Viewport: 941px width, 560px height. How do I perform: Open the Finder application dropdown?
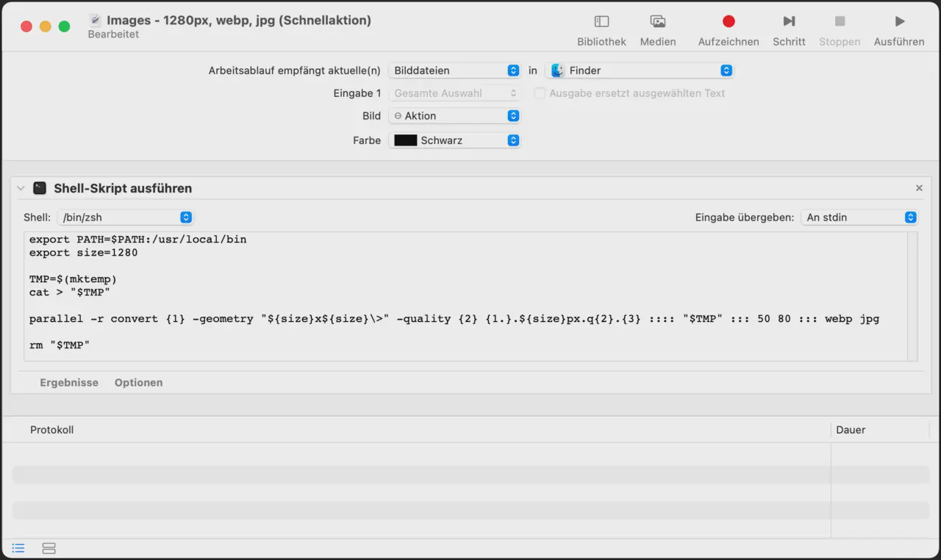pos(639,71)
